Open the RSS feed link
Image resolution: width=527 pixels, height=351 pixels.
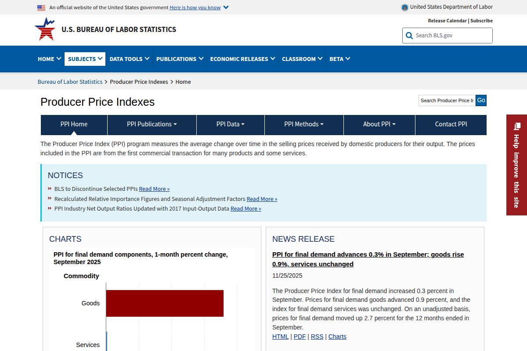click(x=317, y=337)
